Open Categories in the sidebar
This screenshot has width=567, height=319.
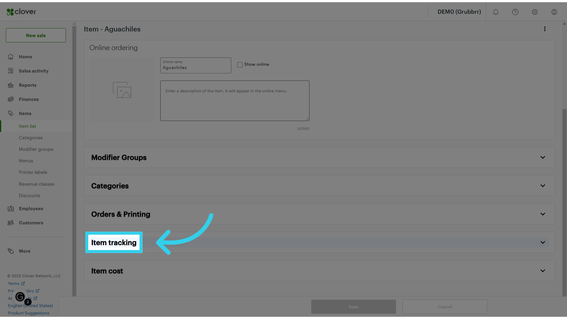(x=31, y=138)
